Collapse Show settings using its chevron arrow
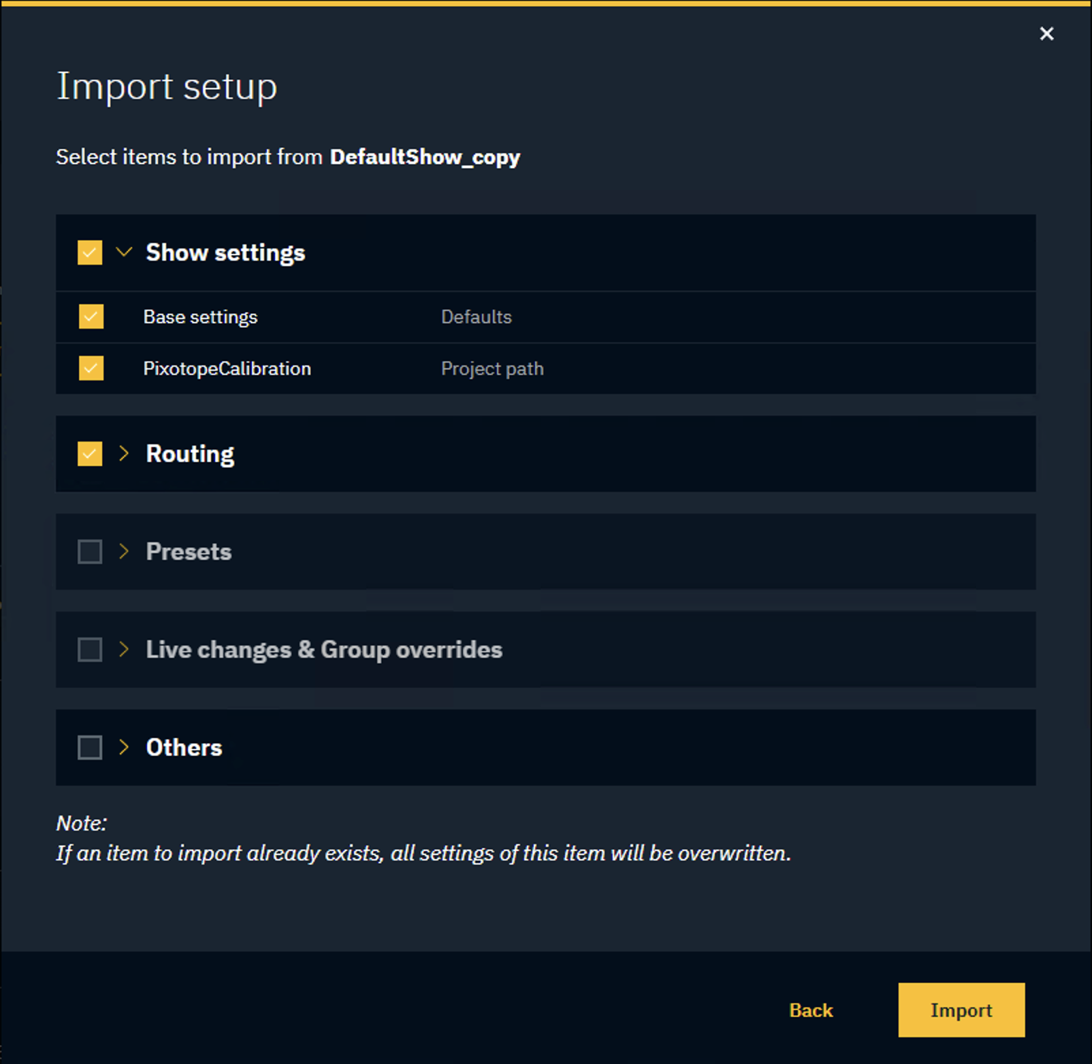The width and height of the screenshot is (1092, 1064). click(124, 252)
